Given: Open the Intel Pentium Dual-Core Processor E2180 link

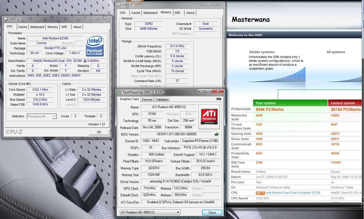Looking at the screenshot, I should tap(293, 193).
